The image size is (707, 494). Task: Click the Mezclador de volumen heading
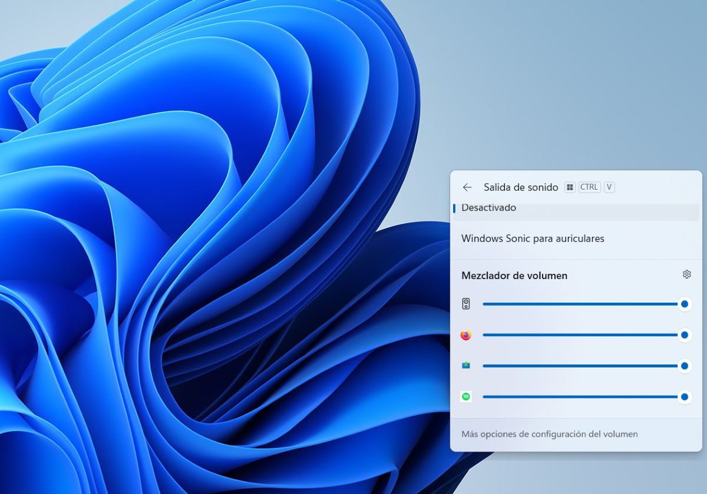pyautogui.click(x=514, y=276)
